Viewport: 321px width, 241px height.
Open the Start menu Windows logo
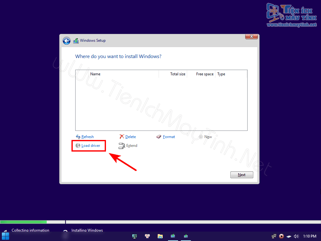click(6, 236)
